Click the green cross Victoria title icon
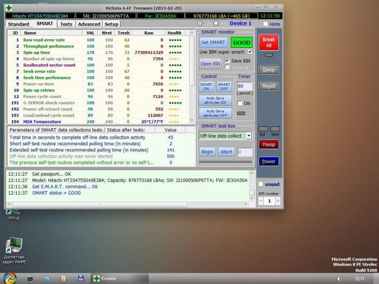This screenshot has height=284, width=379. 9,8
